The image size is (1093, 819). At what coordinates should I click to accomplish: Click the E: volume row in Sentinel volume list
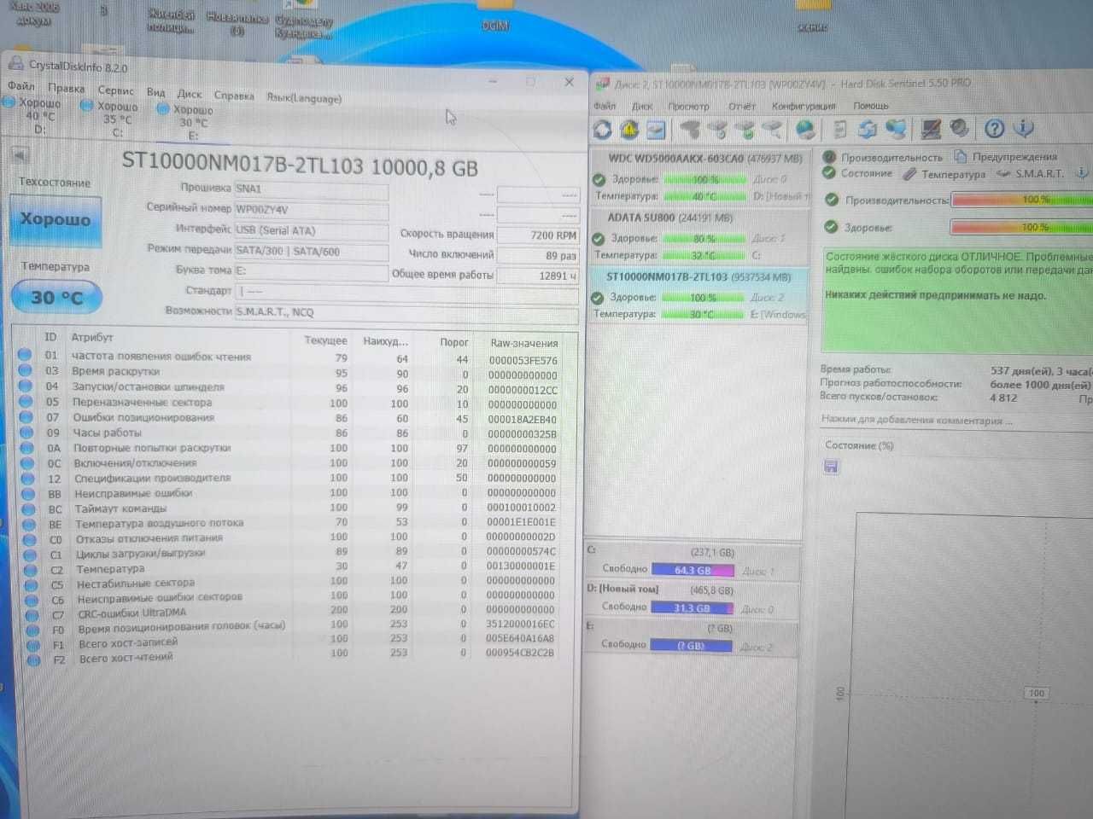(x=693, y=637)
